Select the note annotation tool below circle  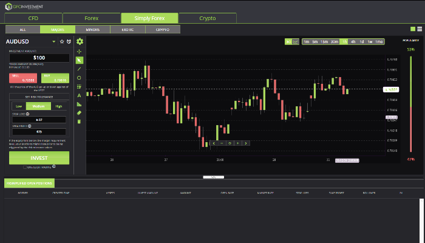coord(79,87)
